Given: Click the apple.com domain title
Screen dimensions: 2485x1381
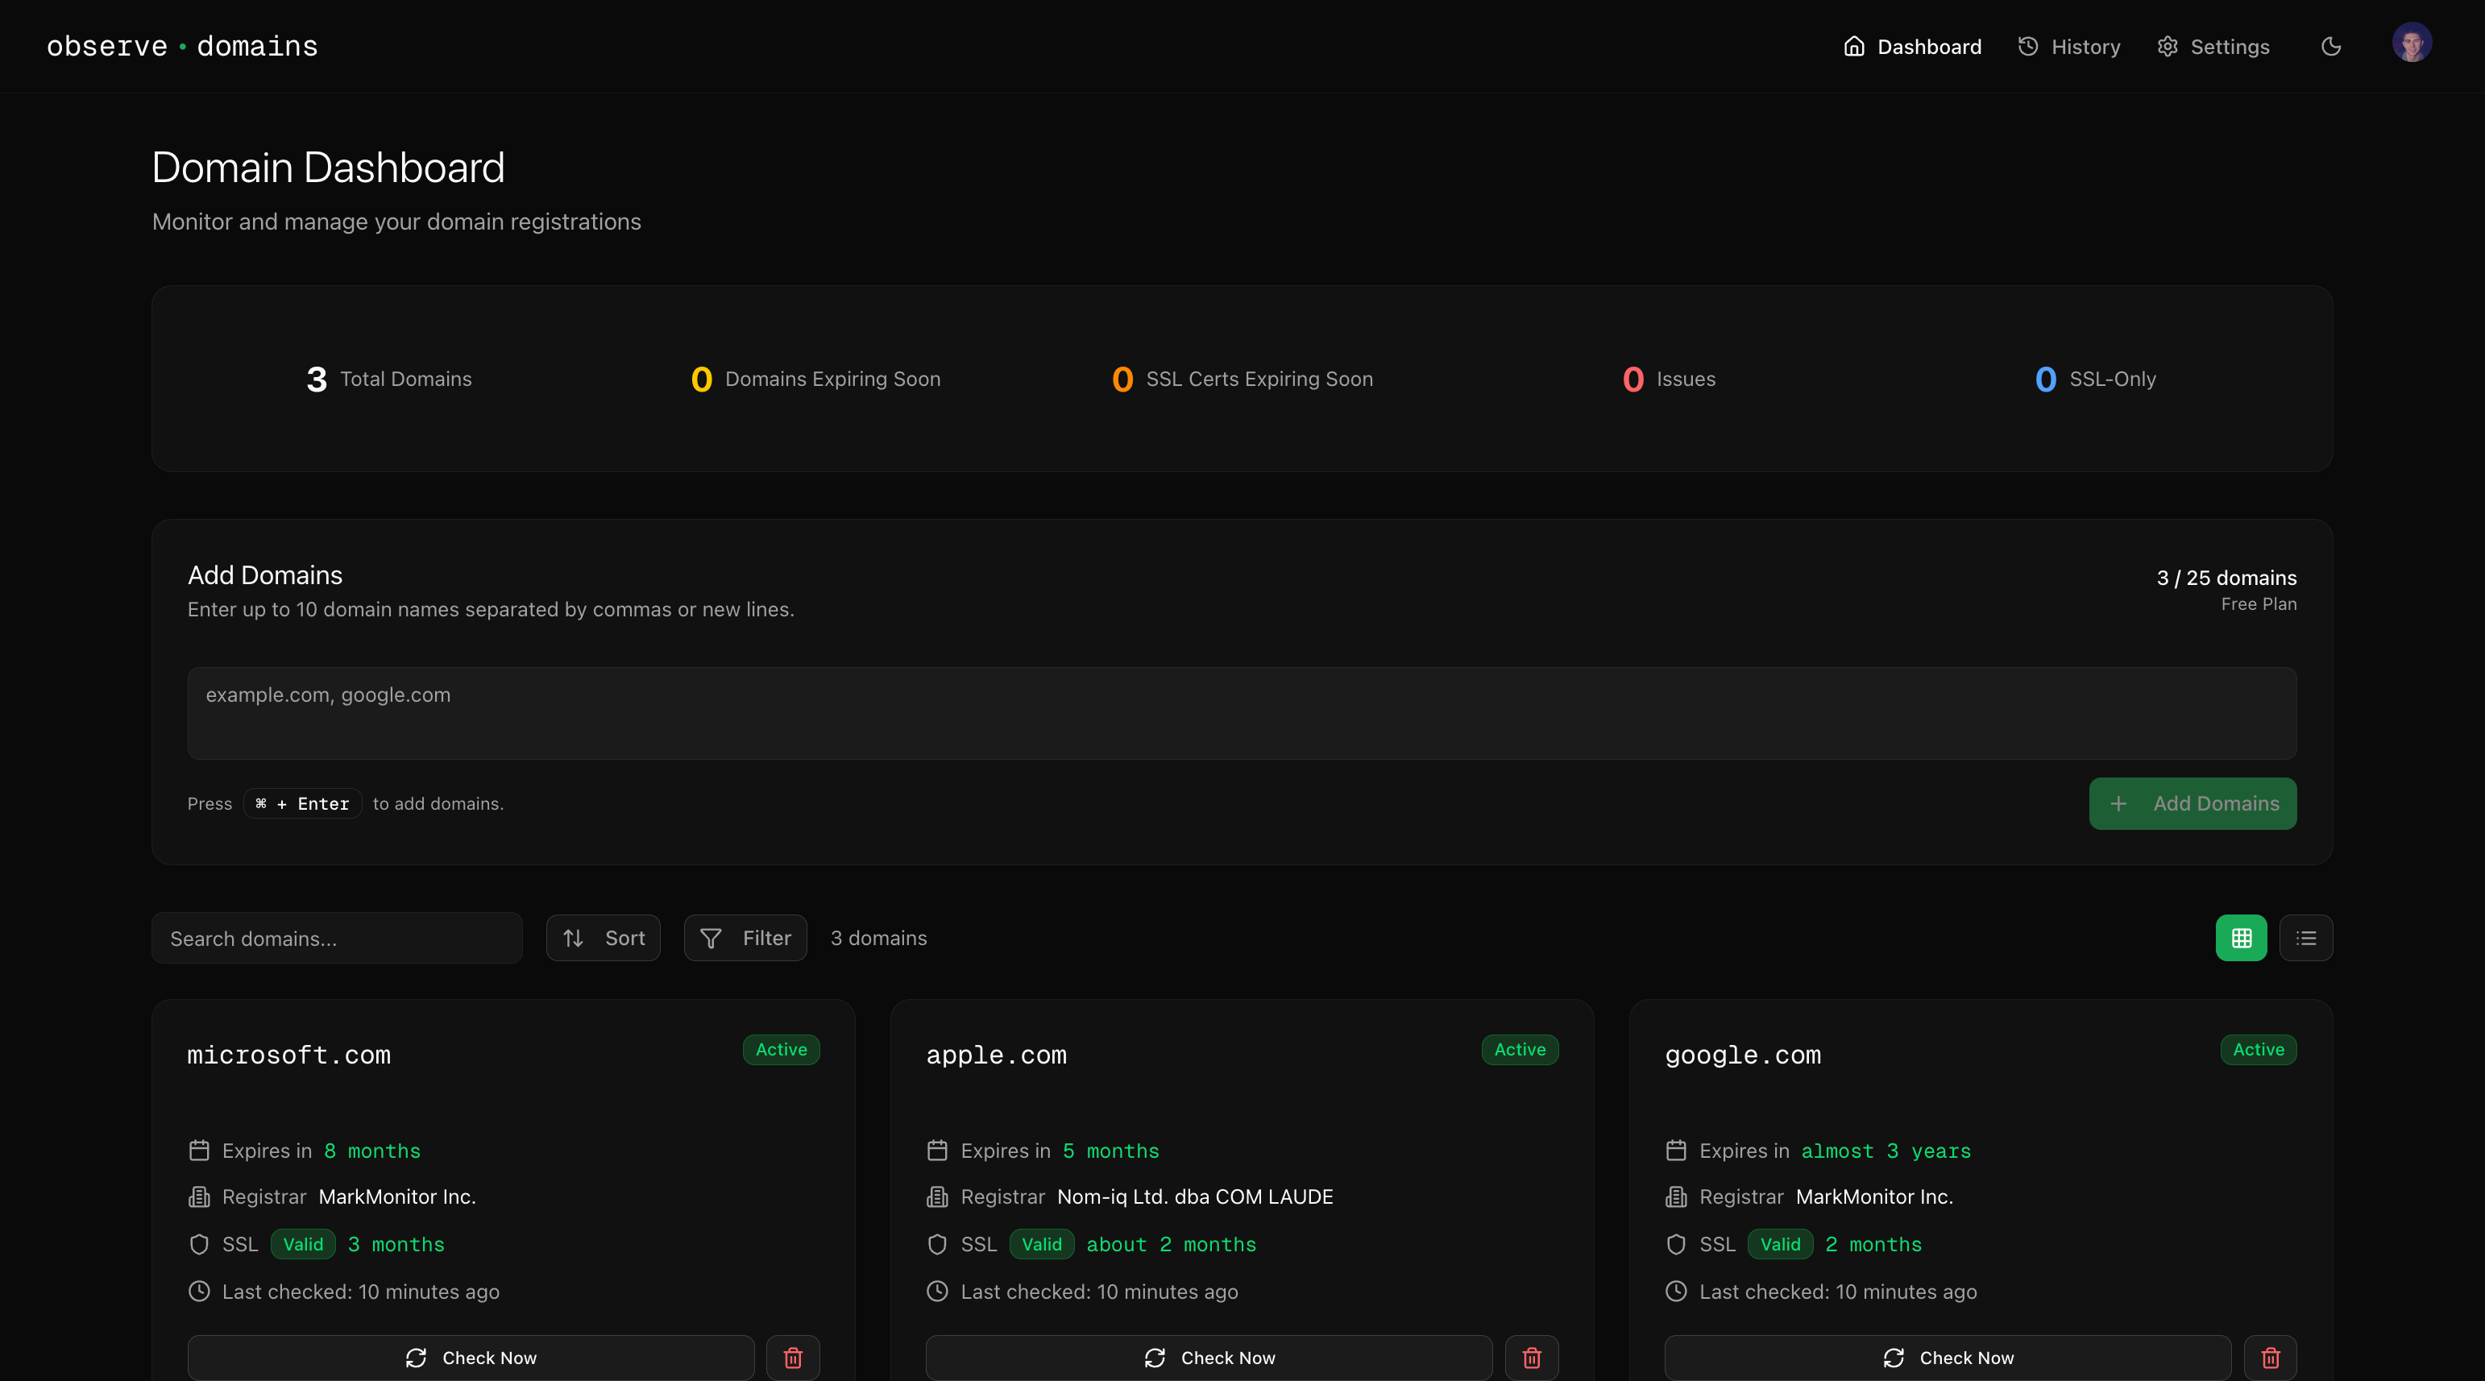Looking at the screenshot, I should pos(997,1055).
